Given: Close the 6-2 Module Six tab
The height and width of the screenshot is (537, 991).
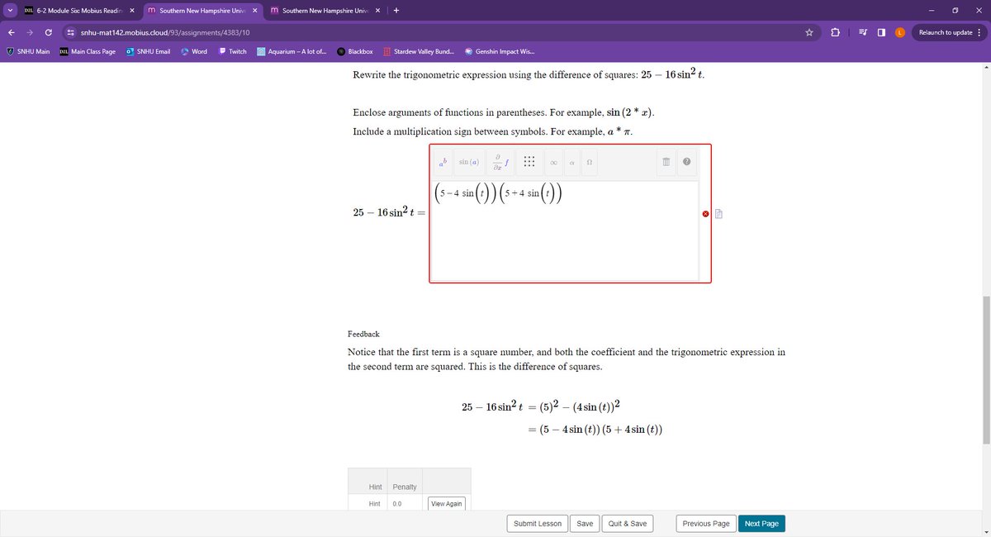Looking at the screenshot, I should click(x=132, y=11).
